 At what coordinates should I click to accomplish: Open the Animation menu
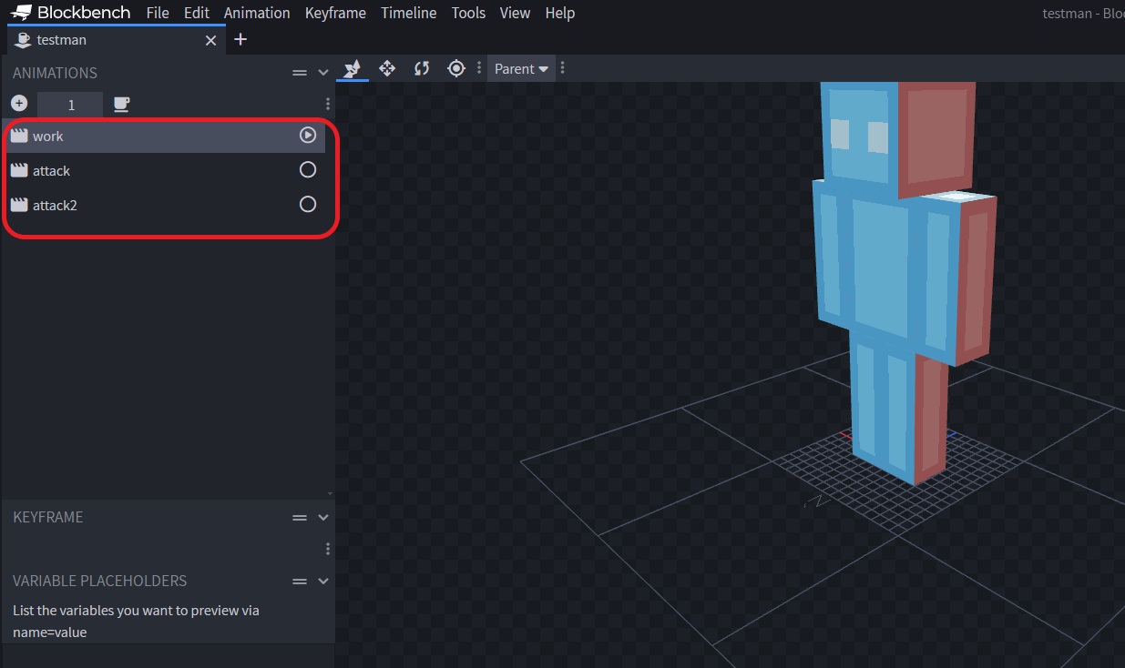click(257, 13)
